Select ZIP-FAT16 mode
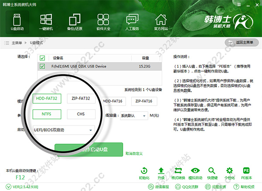The width and height of the screenshot is (262, 191). [144, 101]
